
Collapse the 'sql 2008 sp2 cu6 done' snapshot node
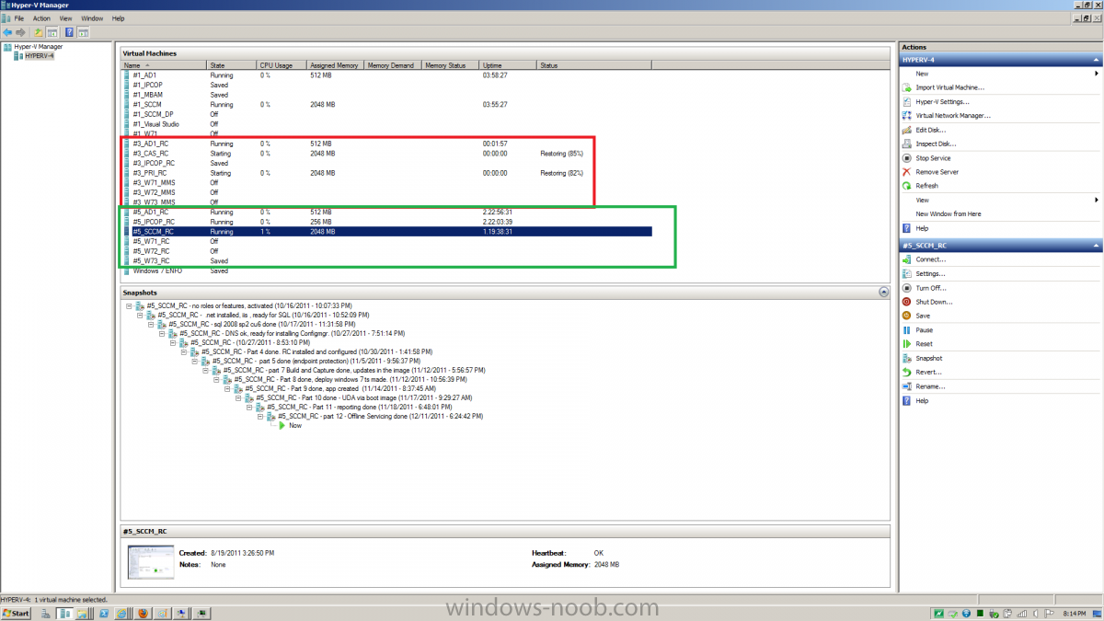click(x=150, y=324)
